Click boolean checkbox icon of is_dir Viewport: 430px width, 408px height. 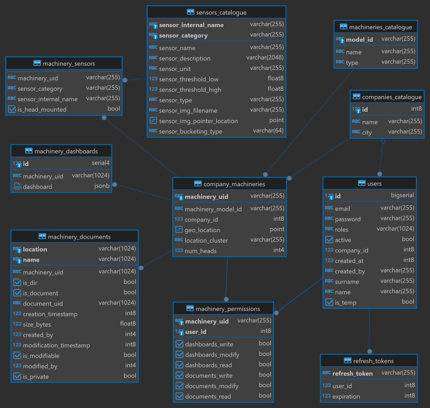pyautogui.click(x=17, y=282)
